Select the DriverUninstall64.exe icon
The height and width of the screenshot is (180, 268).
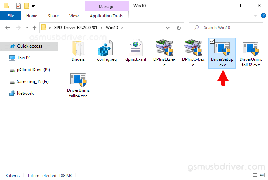tap(79, 80)
